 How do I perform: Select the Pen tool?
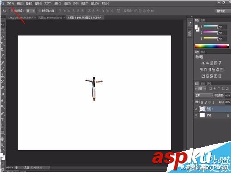click(x=2, y=113)
